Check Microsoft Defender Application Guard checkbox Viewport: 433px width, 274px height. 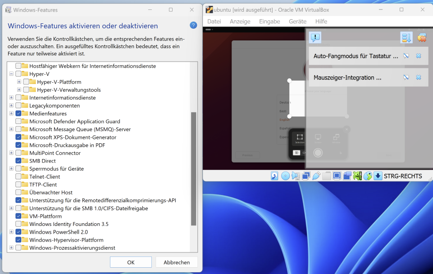18,121
